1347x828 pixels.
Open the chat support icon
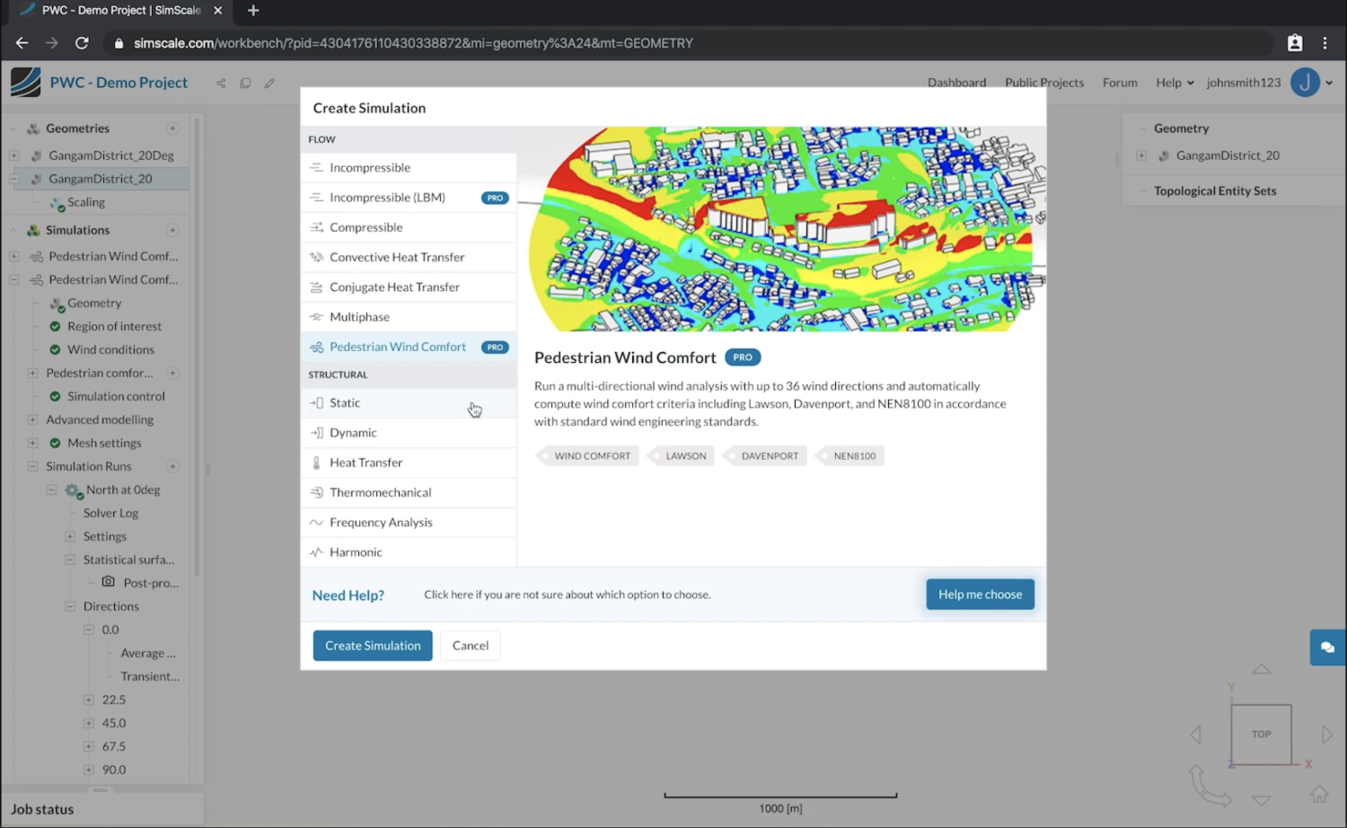[1327, 647]
